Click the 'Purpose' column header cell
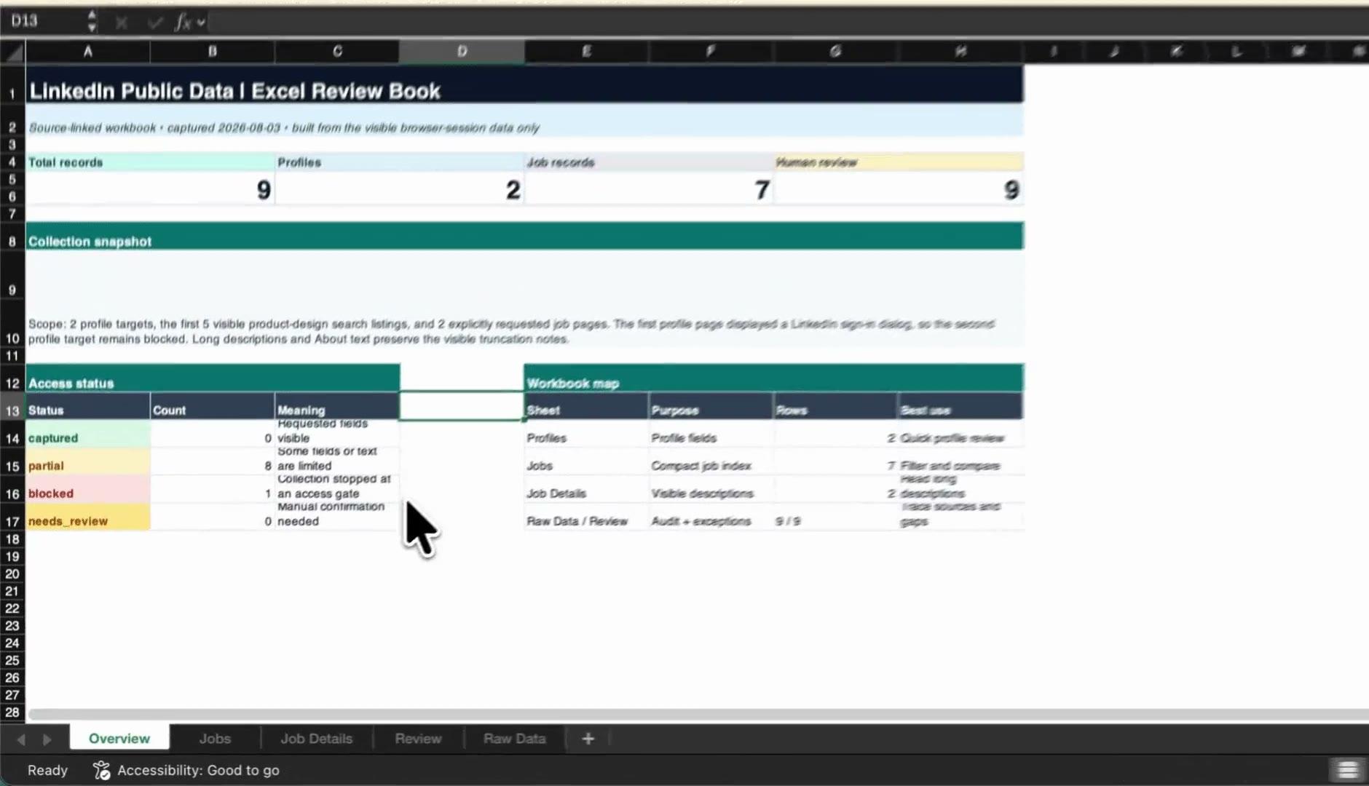 click(711, 407)
